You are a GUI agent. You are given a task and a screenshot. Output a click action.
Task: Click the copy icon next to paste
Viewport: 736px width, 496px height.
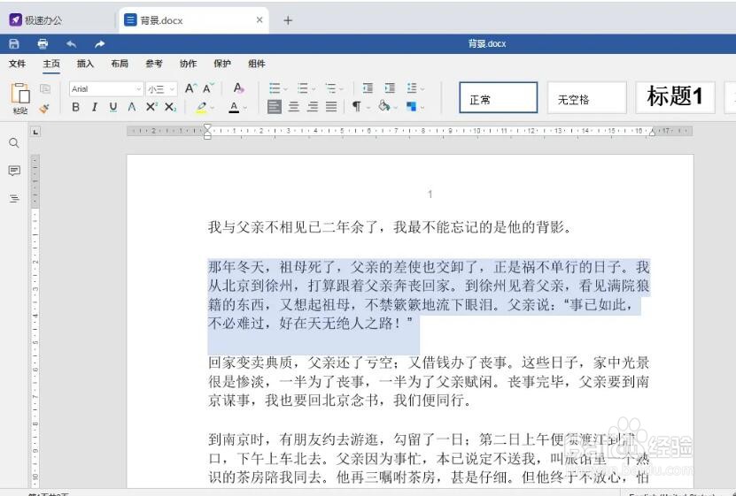point(45,88)
